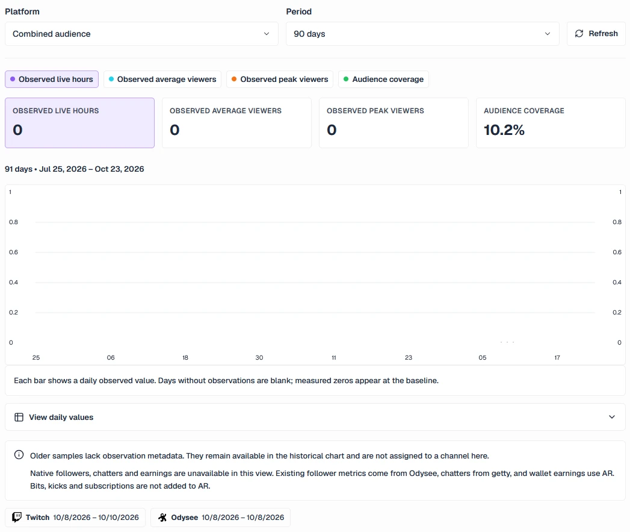Viewport: 630px width, 532px height.
Task: Click the refresh arrows icon
Action: pyautogui.click(x=579, y=34)
